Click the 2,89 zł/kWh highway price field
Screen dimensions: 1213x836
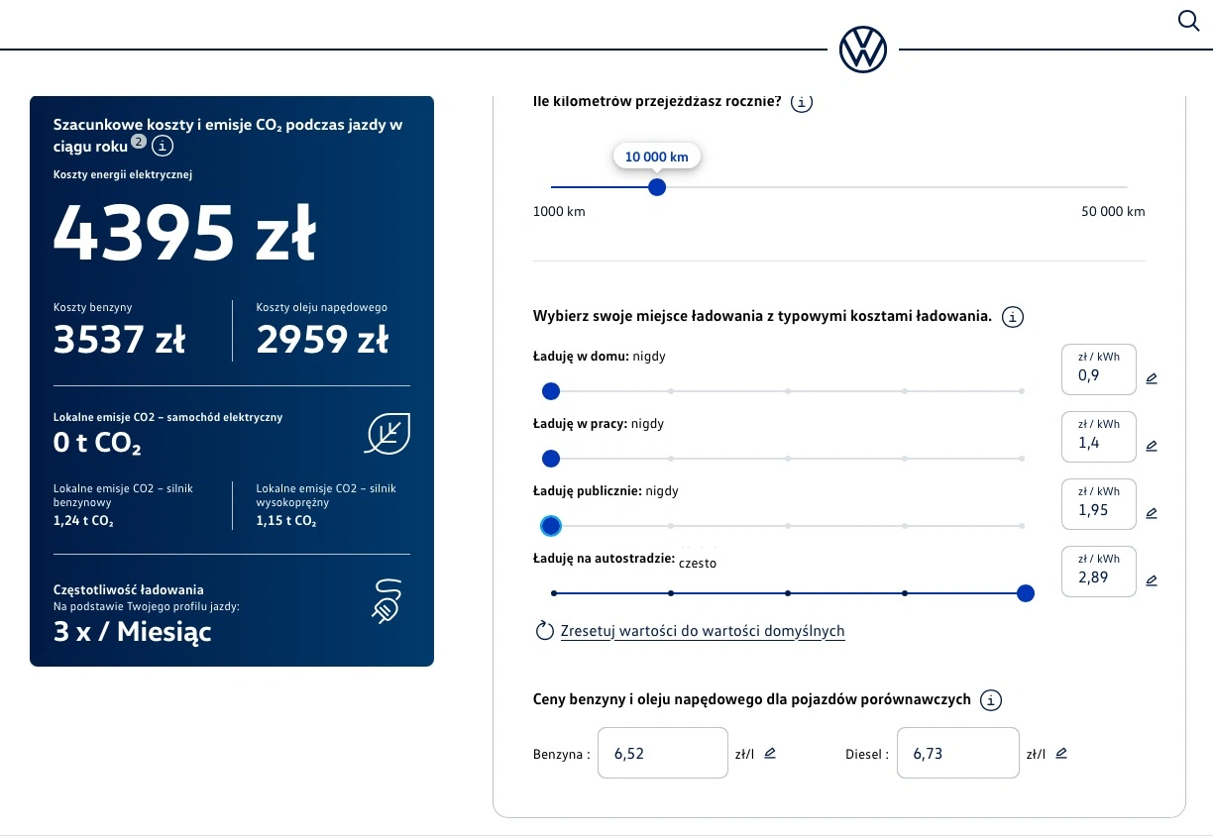[x=1098, y=577]
